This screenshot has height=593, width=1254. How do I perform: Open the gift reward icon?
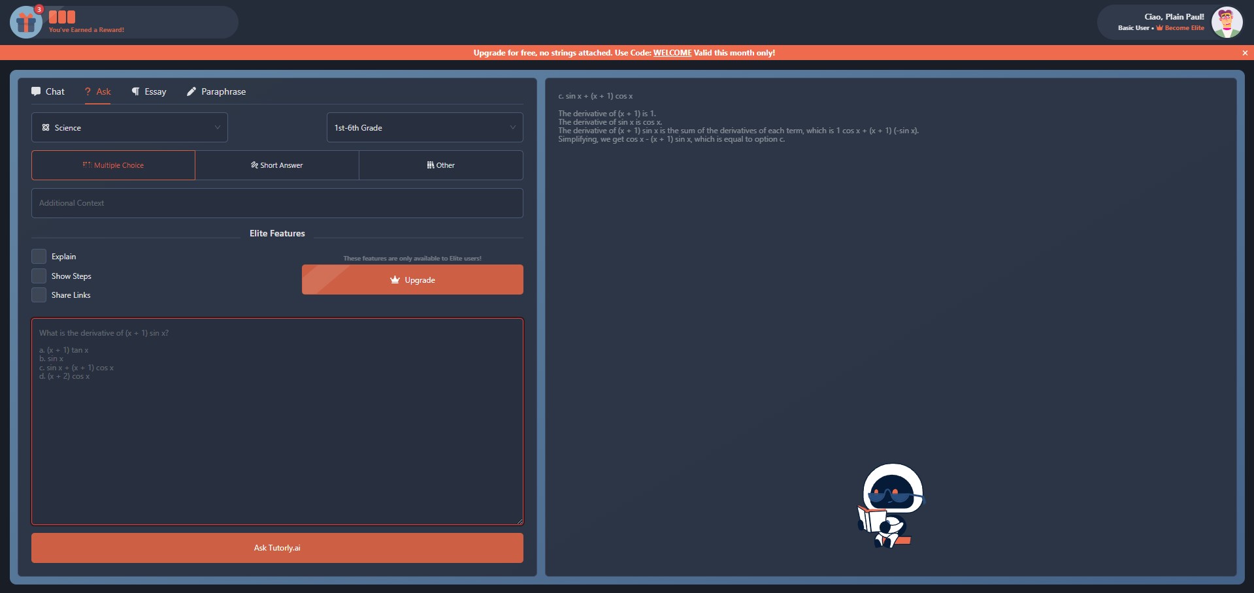click(26, 22)
